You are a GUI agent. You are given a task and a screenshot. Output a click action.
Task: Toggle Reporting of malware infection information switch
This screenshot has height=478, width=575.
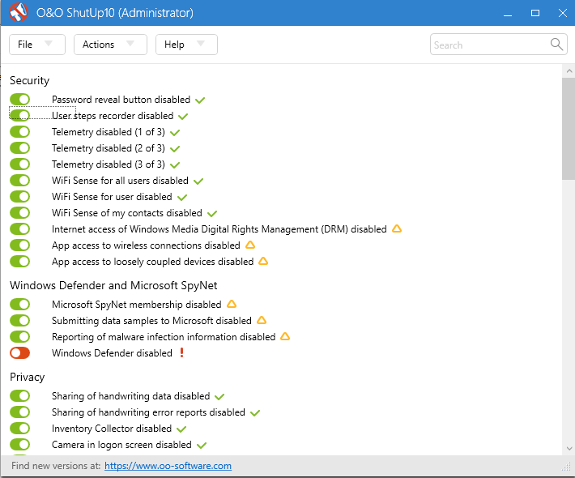tap(19, 336)
